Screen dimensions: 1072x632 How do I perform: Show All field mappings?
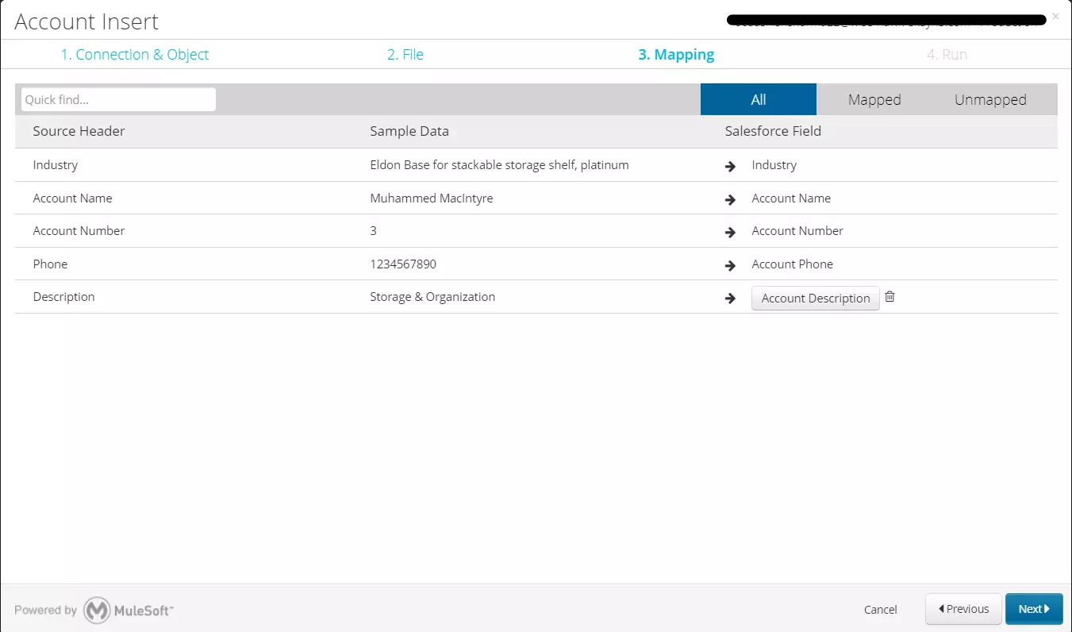[759, 99]
